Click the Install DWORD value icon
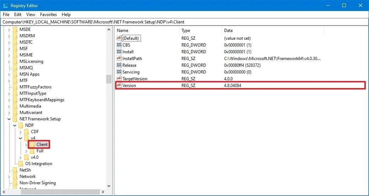This screenshot has height=196, width=369. (119, 52)
